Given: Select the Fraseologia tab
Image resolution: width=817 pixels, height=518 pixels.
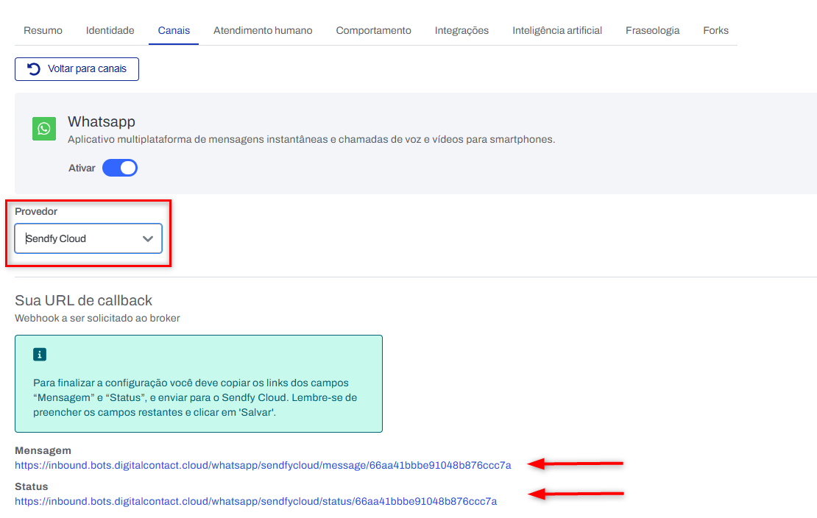Looking at the screenshot, I should (x=652, y=30).
